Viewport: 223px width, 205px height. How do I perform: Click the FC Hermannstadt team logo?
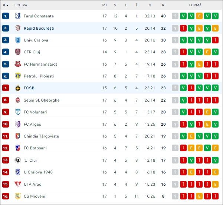(x=18, y=64)
